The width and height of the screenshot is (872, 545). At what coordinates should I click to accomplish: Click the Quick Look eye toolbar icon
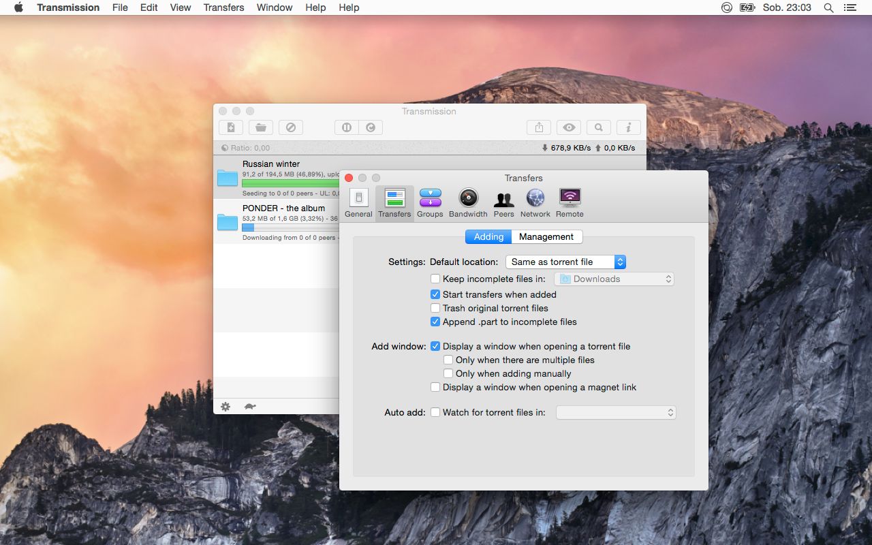(569, 127)
